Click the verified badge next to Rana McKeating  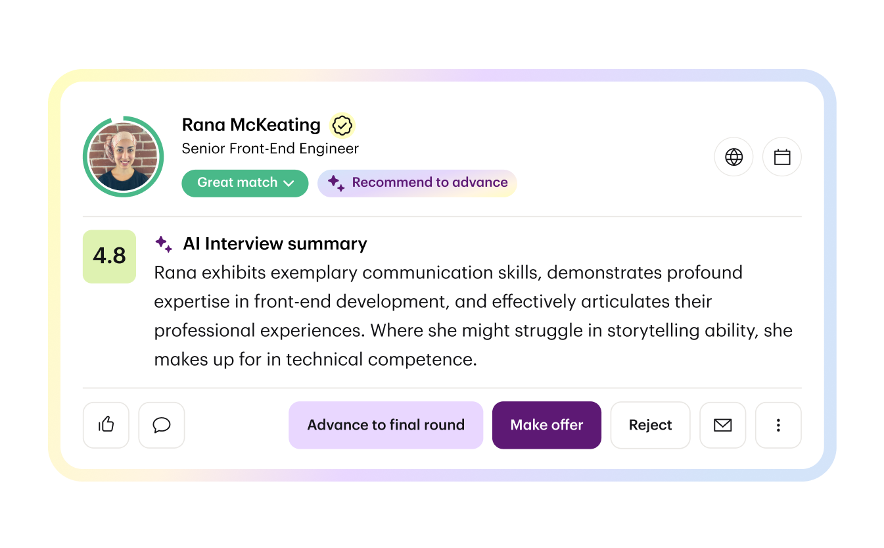click(x=342, y=125)
